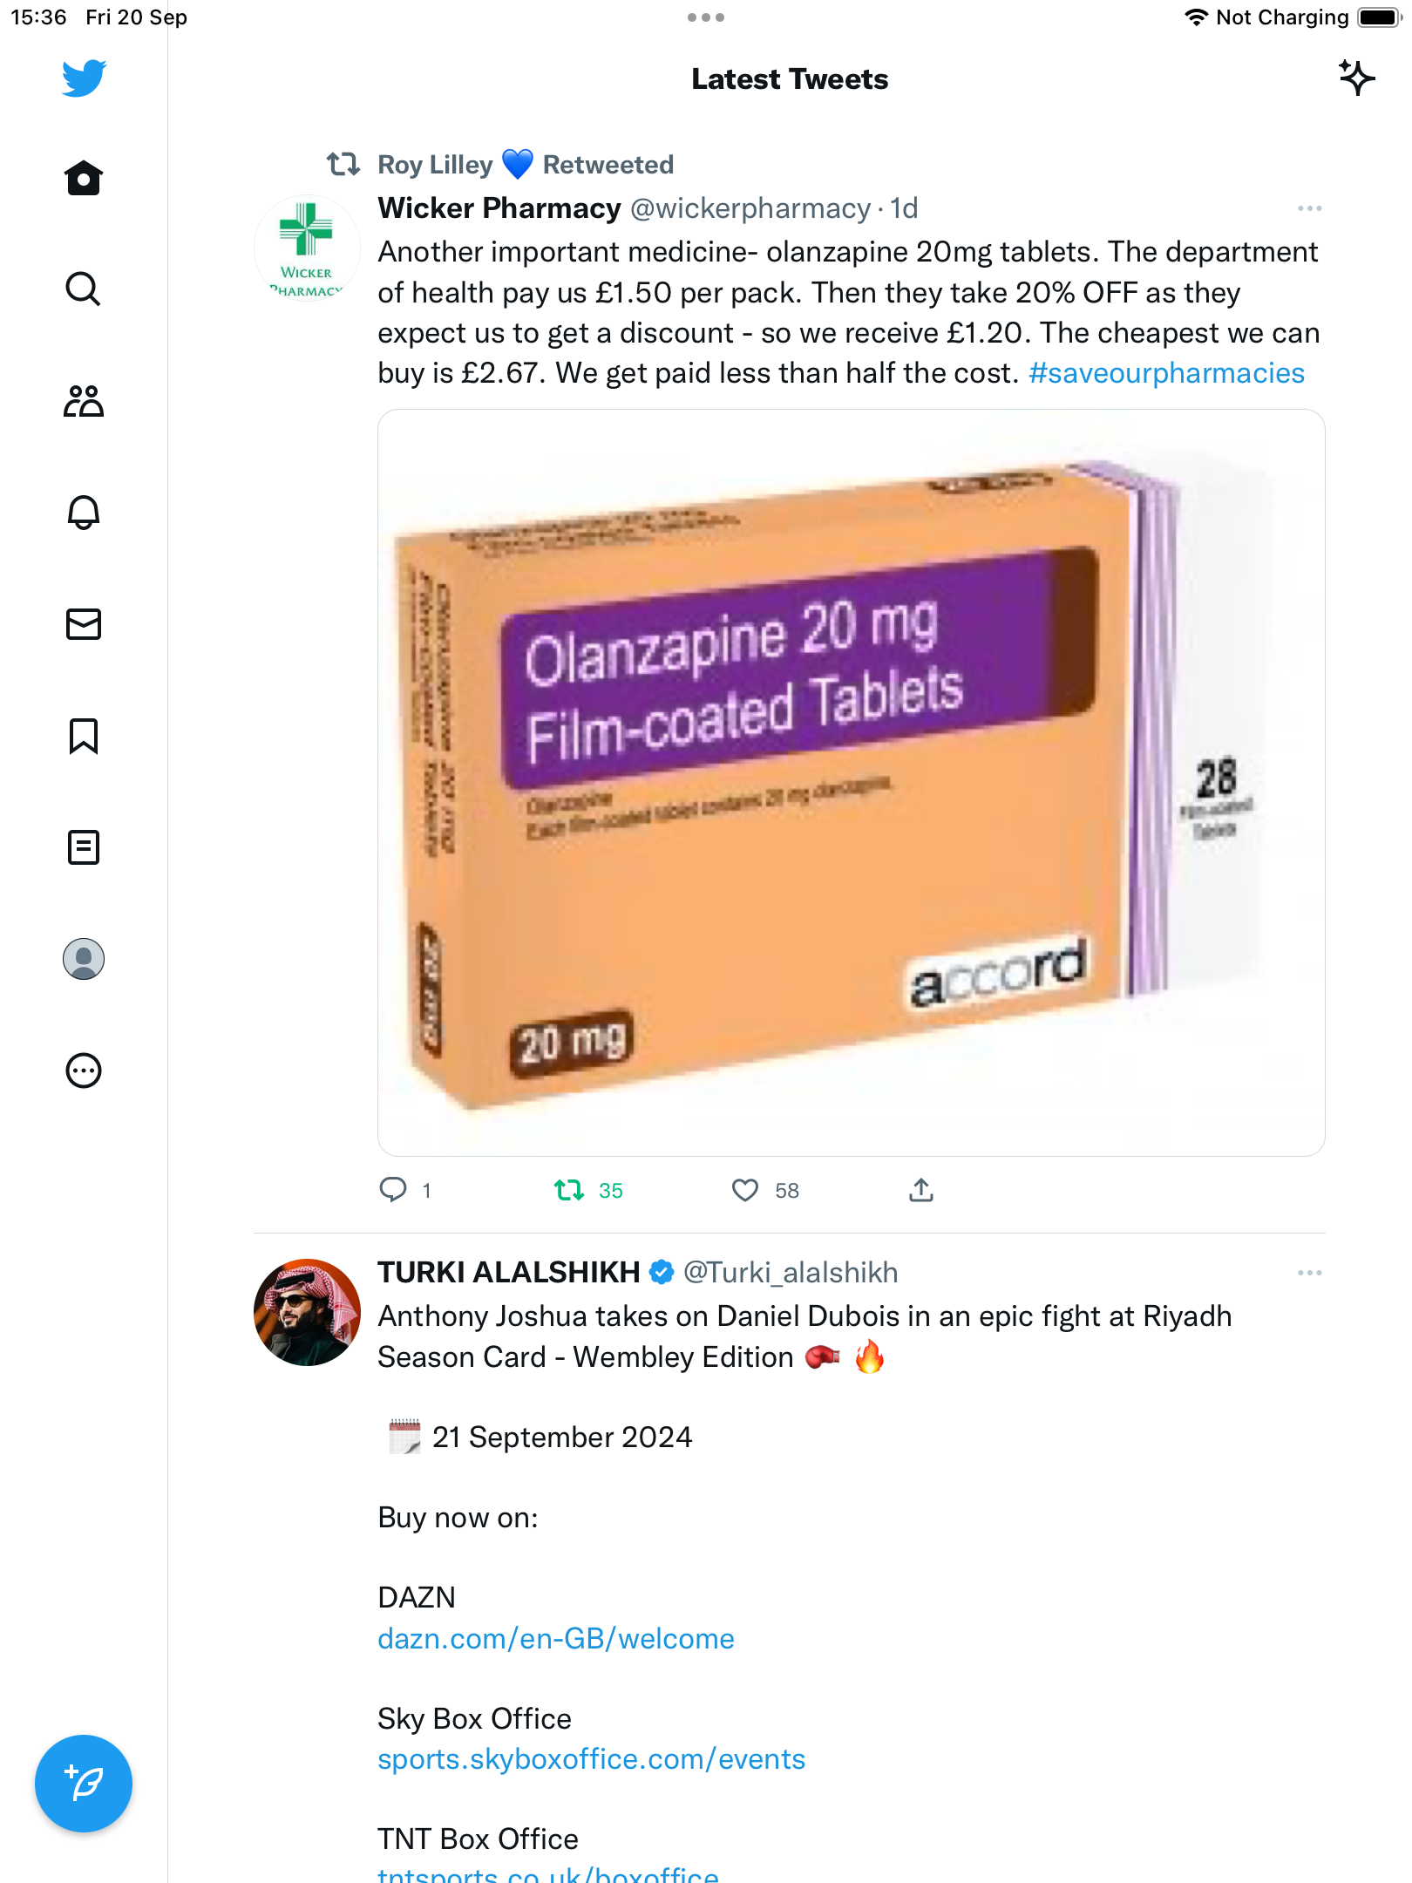Open Communities people icon in sidebar

tap(84, 401)
